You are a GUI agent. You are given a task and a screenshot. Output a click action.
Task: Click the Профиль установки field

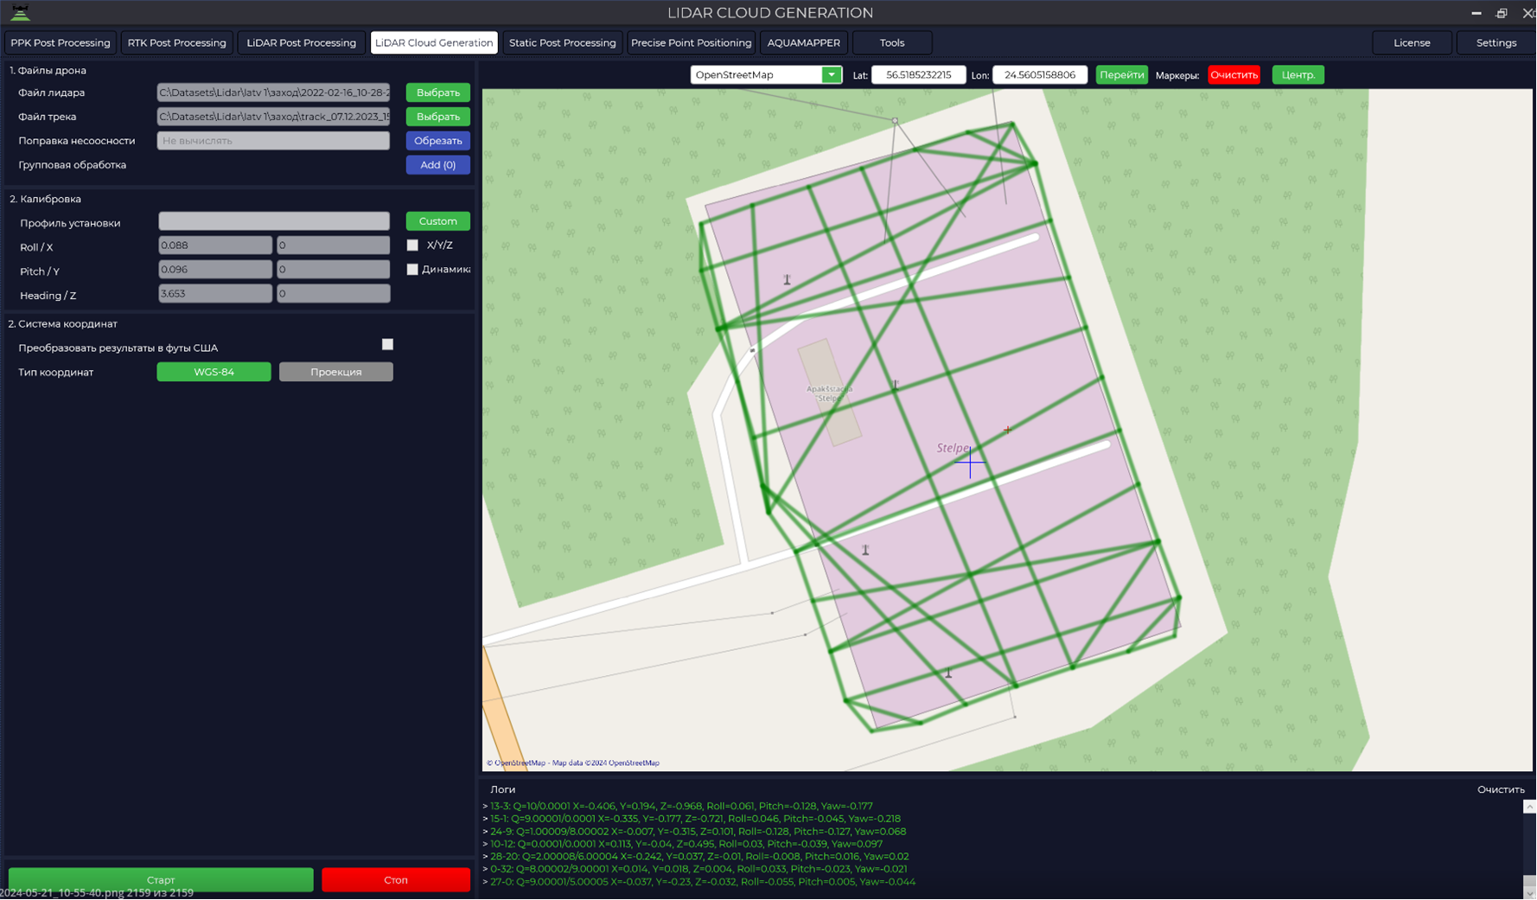[x=274, y=221]
